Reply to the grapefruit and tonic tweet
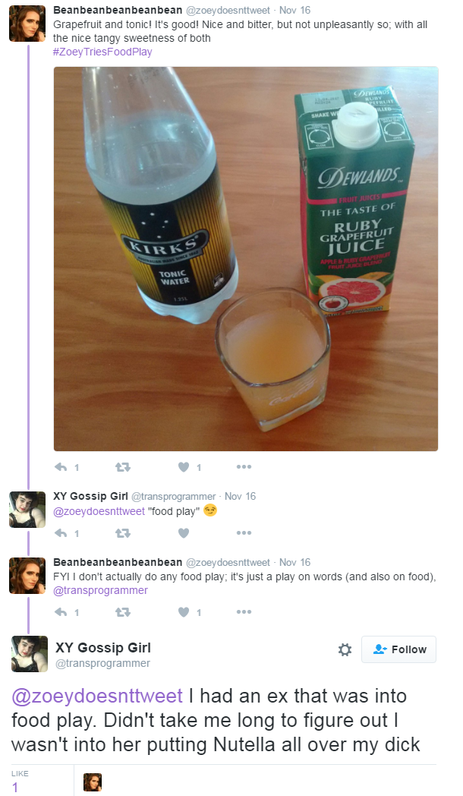 coord(61,467)
